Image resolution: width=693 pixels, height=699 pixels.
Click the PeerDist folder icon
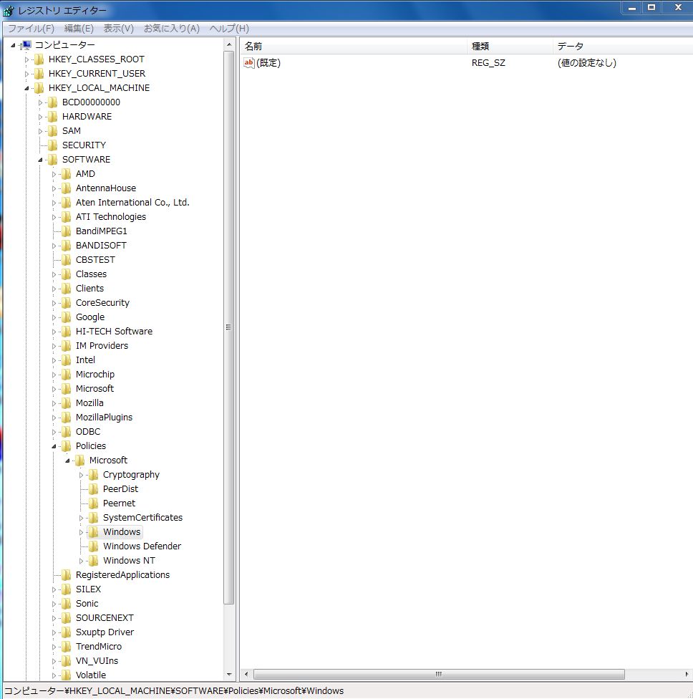coord(94,488)
